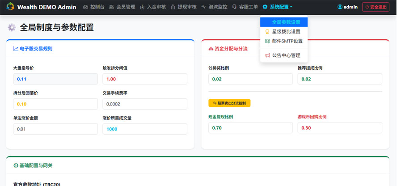Image resolution: width=397 pixels, height=186 pixels.
Task: Click the hierarchy icon beside 资金分配与分流
Action: point(211,49)
